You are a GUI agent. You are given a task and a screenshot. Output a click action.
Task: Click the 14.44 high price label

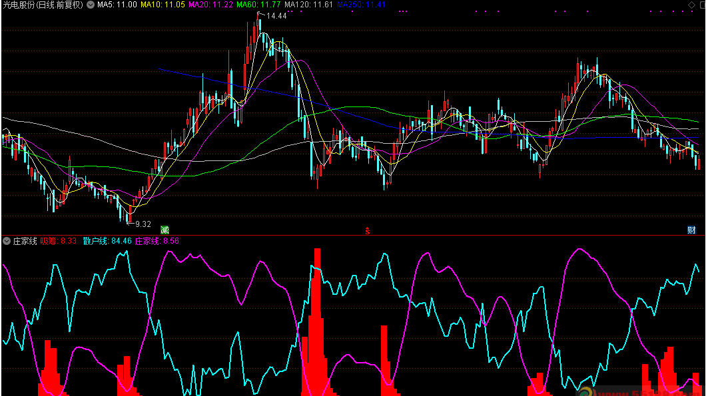(x=276, y=16)
